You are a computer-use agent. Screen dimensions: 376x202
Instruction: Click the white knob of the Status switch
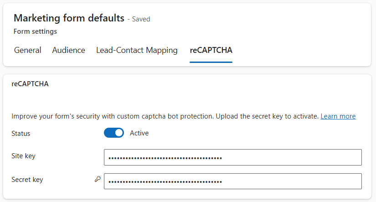pyautogui.click(x=118, y=133)
